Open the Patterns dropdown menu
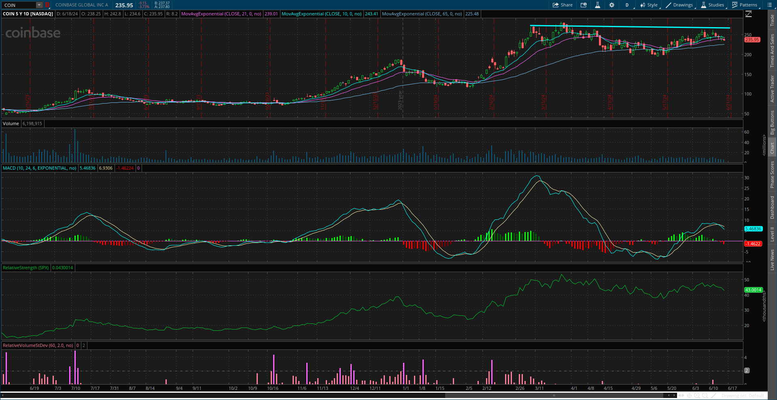 pyautogui.click(x=745, y=5)
